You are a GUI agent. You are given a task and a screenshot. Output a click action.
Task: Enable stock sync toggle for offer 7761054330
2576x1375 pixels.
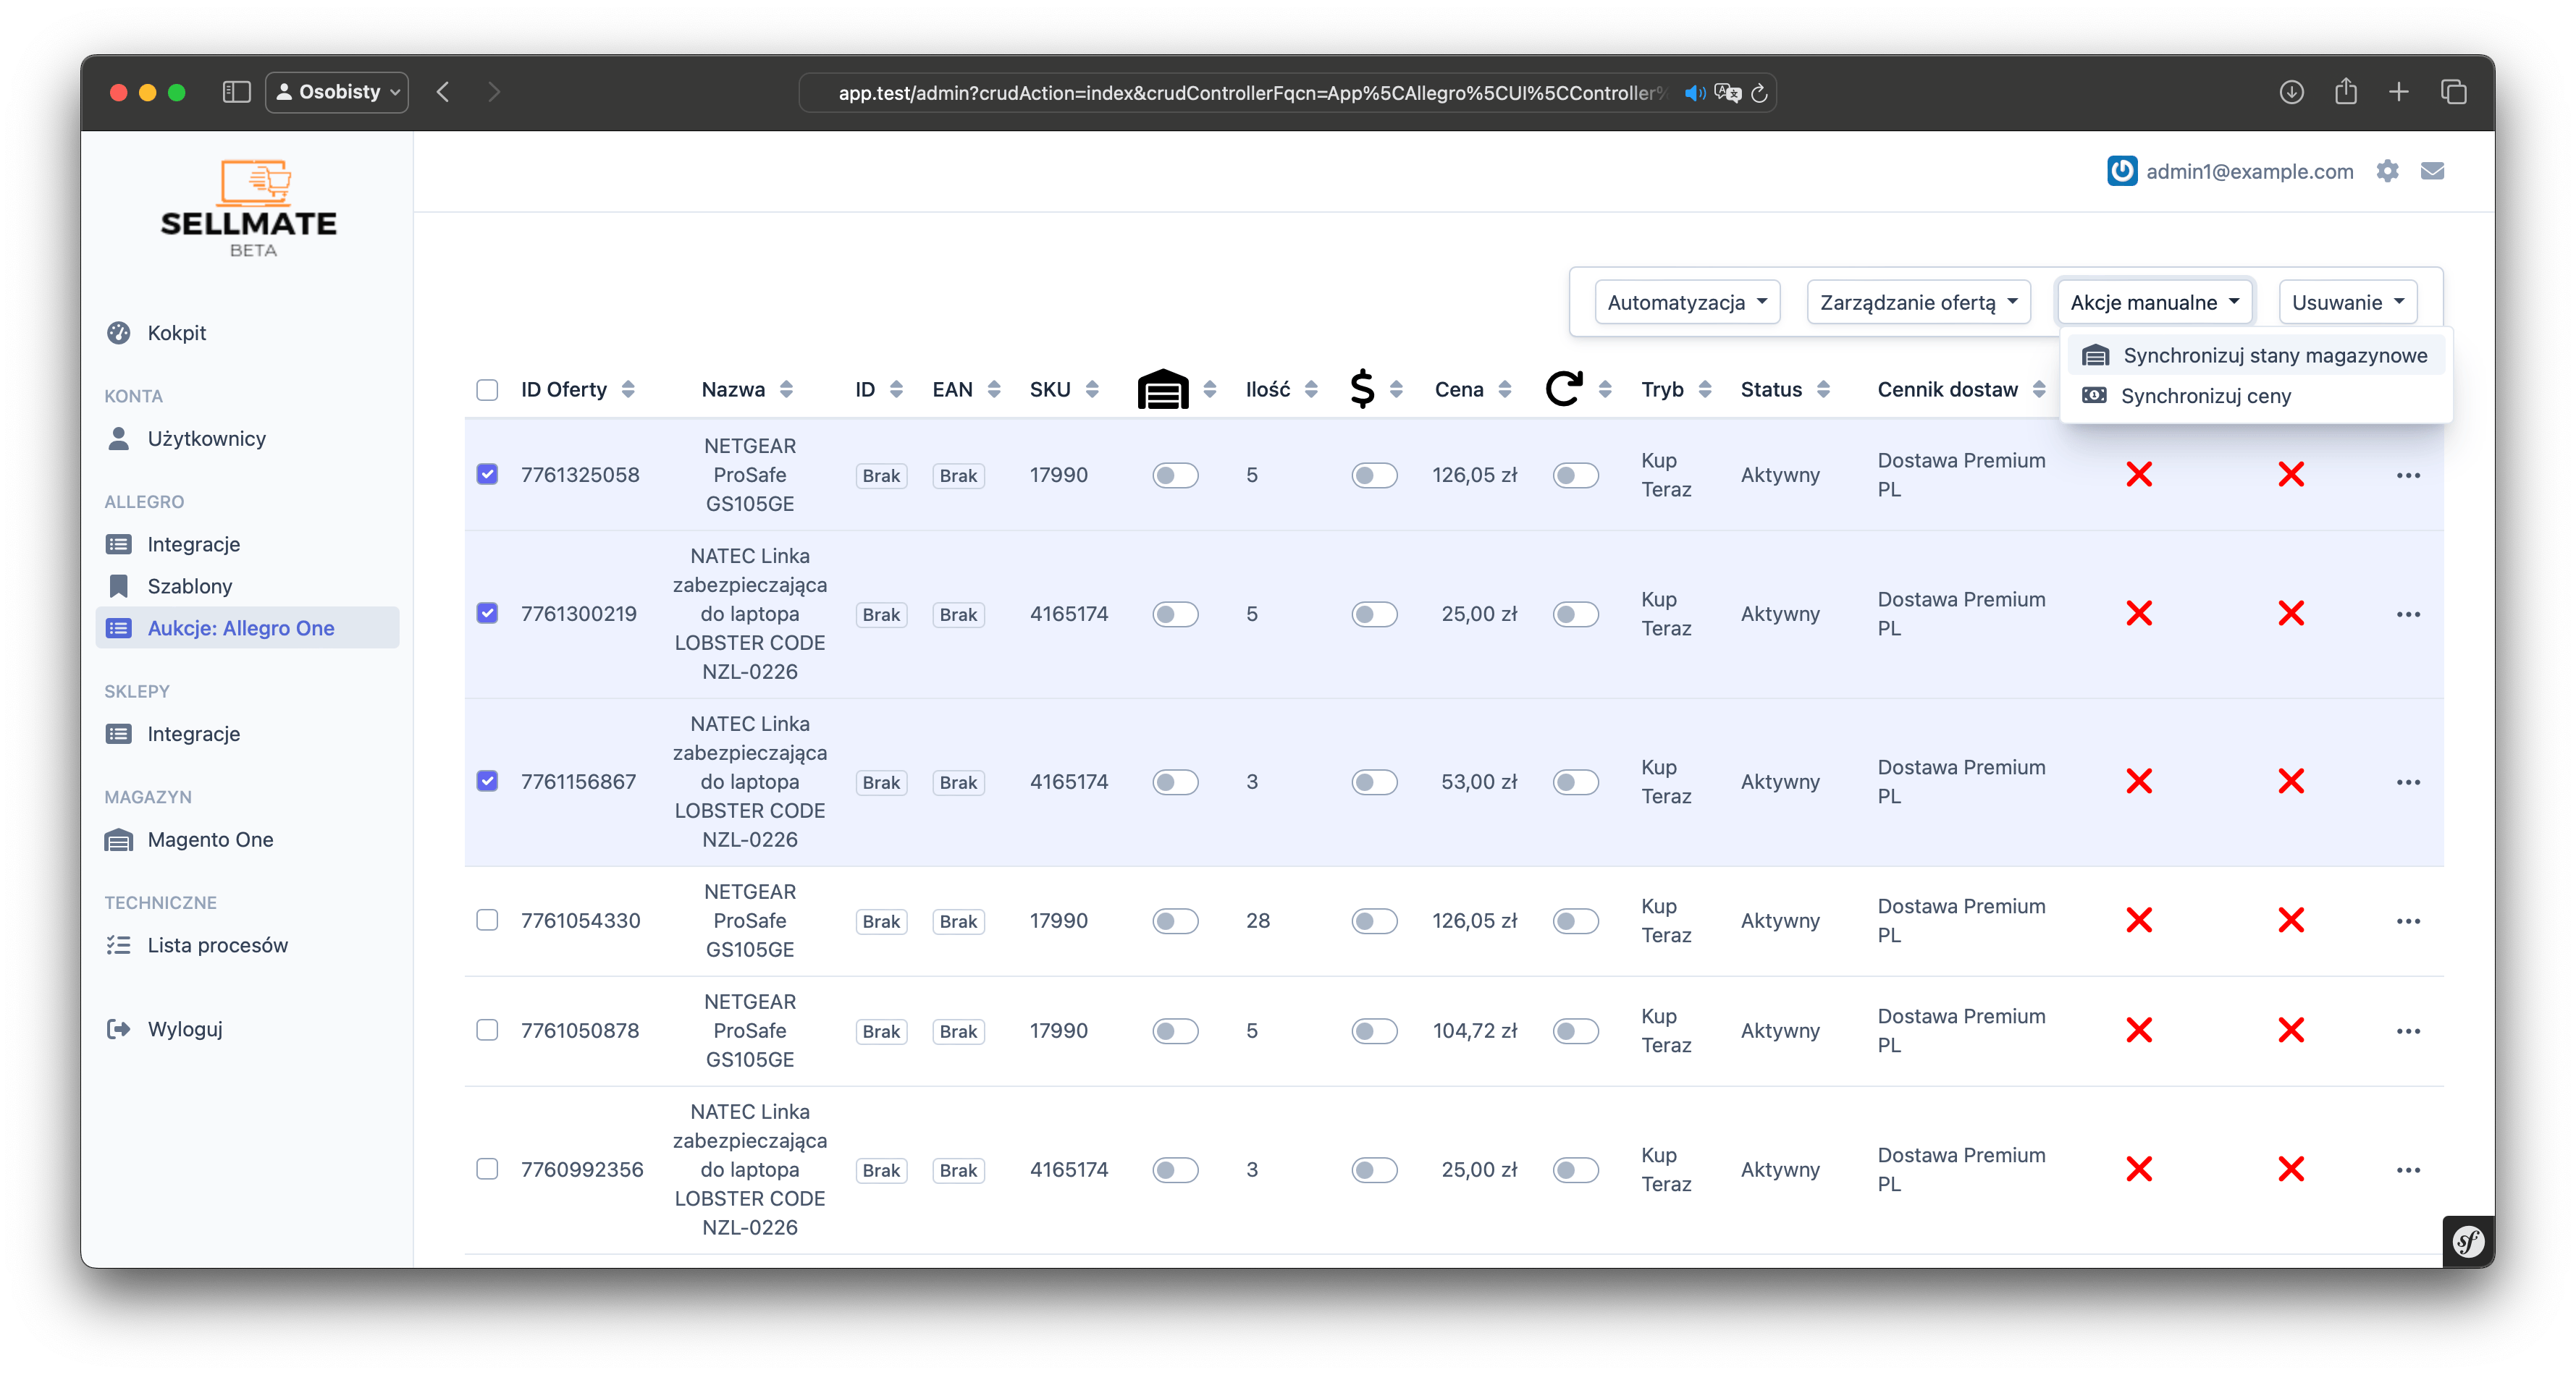coord(1175,921)
